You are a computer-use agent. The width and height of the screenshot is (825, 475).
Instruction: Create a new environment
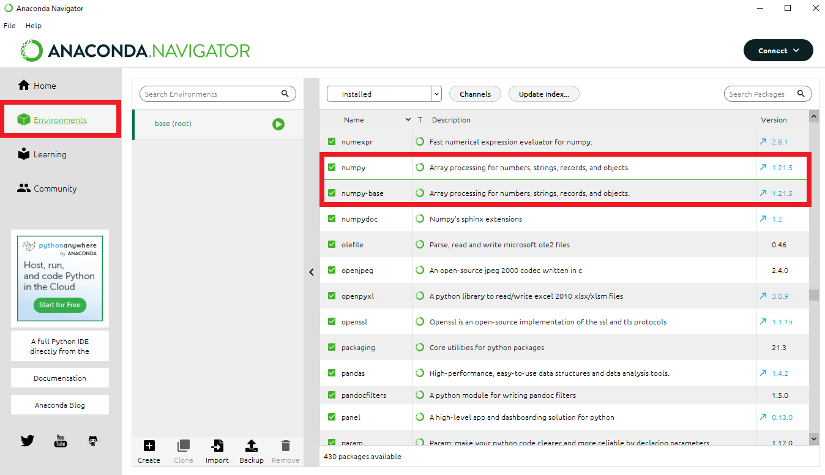tap(149, 452)
